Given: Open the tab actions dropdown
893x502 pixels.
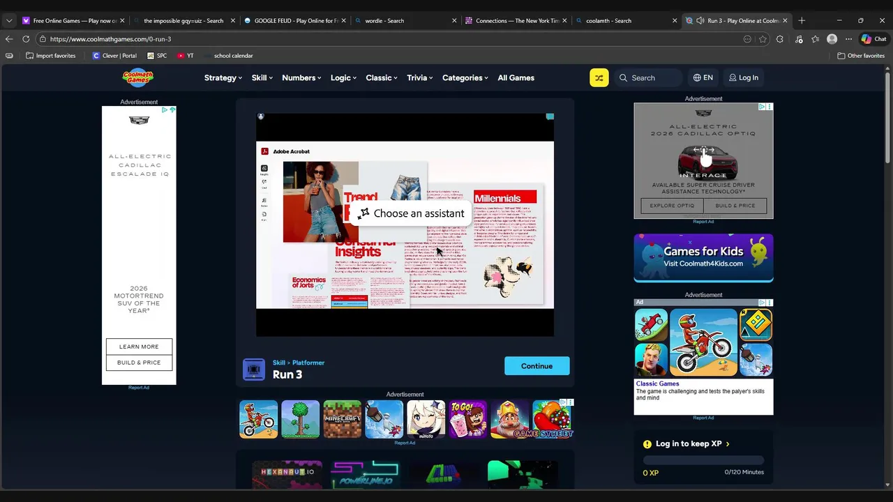Looking at the screenshot, I should point(9,21).
